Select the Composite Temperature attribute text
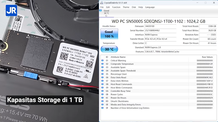Screen dimensions: 218x122 tap(122, 64)
